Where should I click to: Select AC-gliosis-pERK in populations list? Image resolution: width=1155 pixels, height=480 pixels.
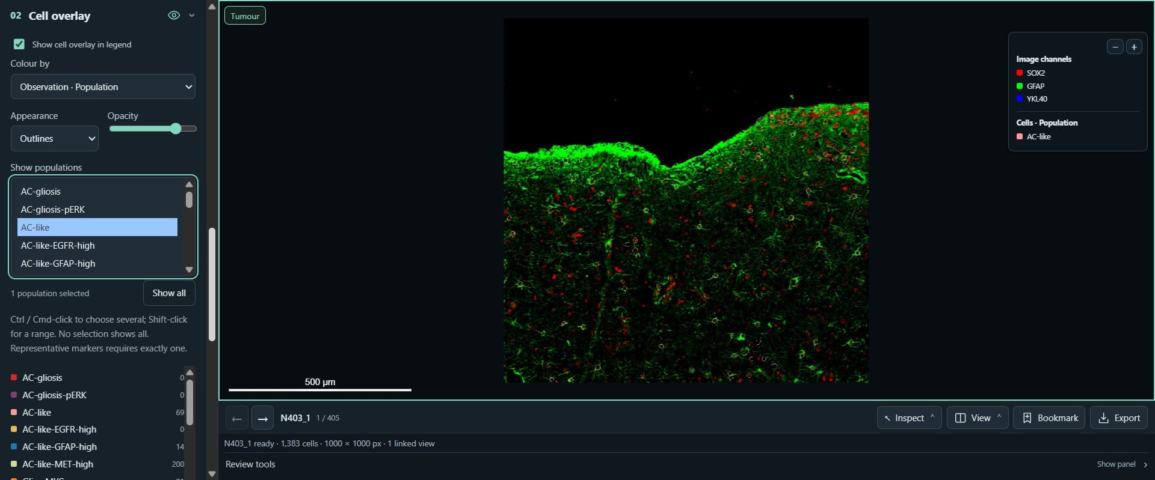97,209
